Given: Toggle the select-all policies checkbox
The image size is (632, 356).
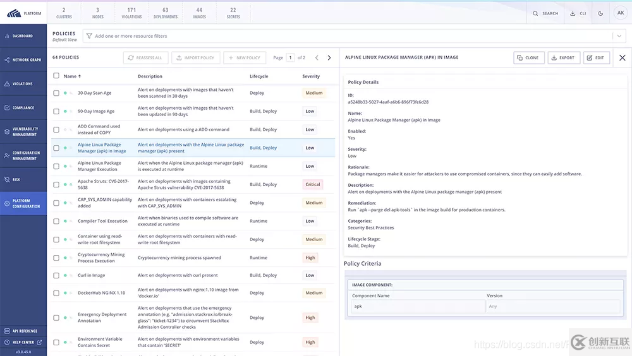Looking at the screenshot, I should [x=56, y=76].
